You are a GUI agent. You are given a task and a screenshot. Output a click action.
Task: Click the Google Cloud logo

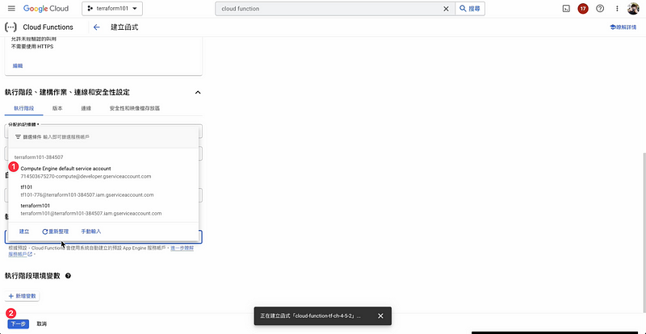pos(46,9)
